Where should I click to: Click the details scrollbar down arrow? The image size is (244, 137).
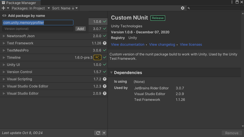click(x=243, y=126)
